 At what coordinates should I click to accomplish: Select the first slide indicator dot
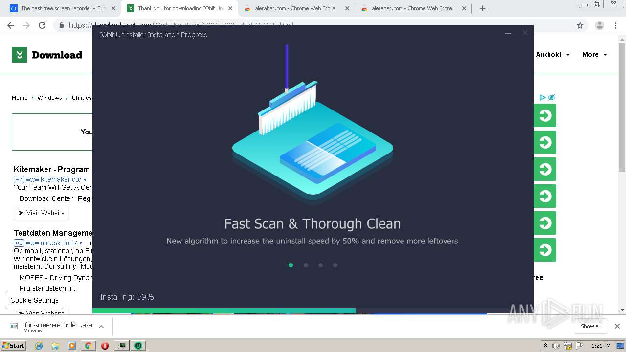click(x=291, y=265)
